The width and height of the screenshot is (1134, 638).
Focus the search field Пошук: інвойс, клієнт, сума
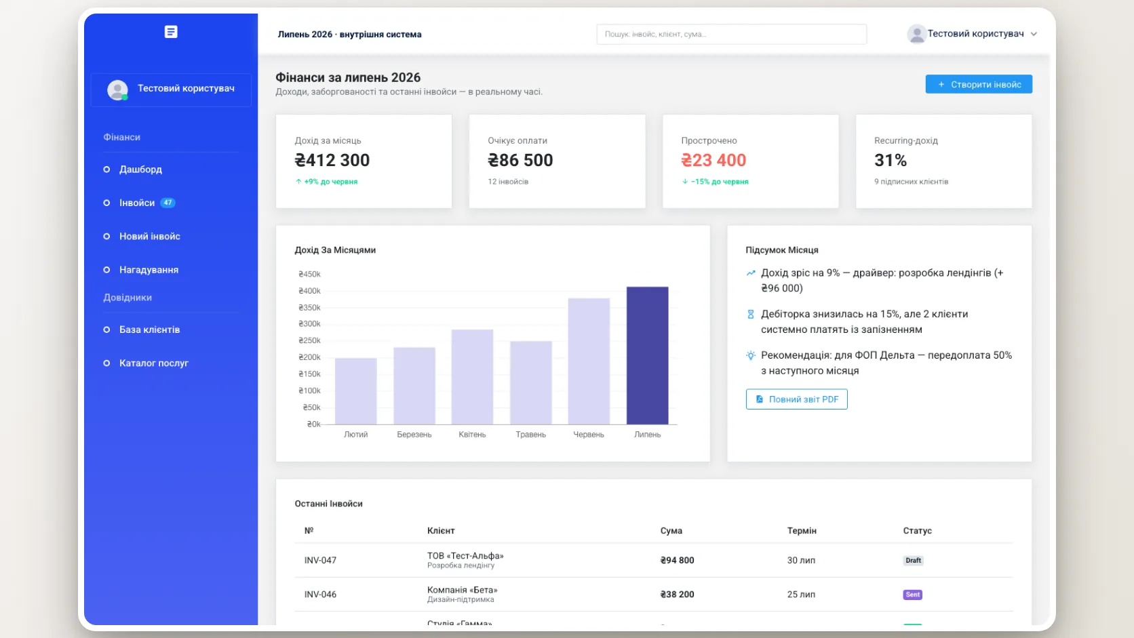pos(731,34)
